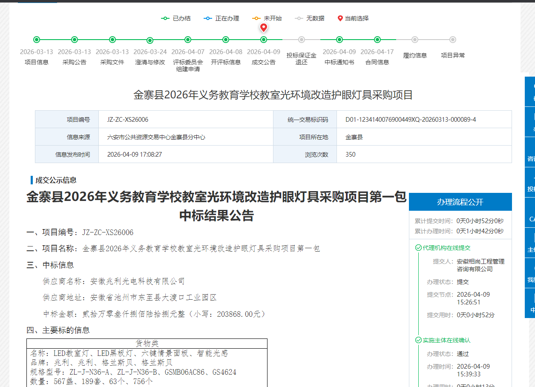The width and height of the screenshot is (535, 387).
Task: Select the publish time 2026-04-09 17:08:27
Action: 135,155
